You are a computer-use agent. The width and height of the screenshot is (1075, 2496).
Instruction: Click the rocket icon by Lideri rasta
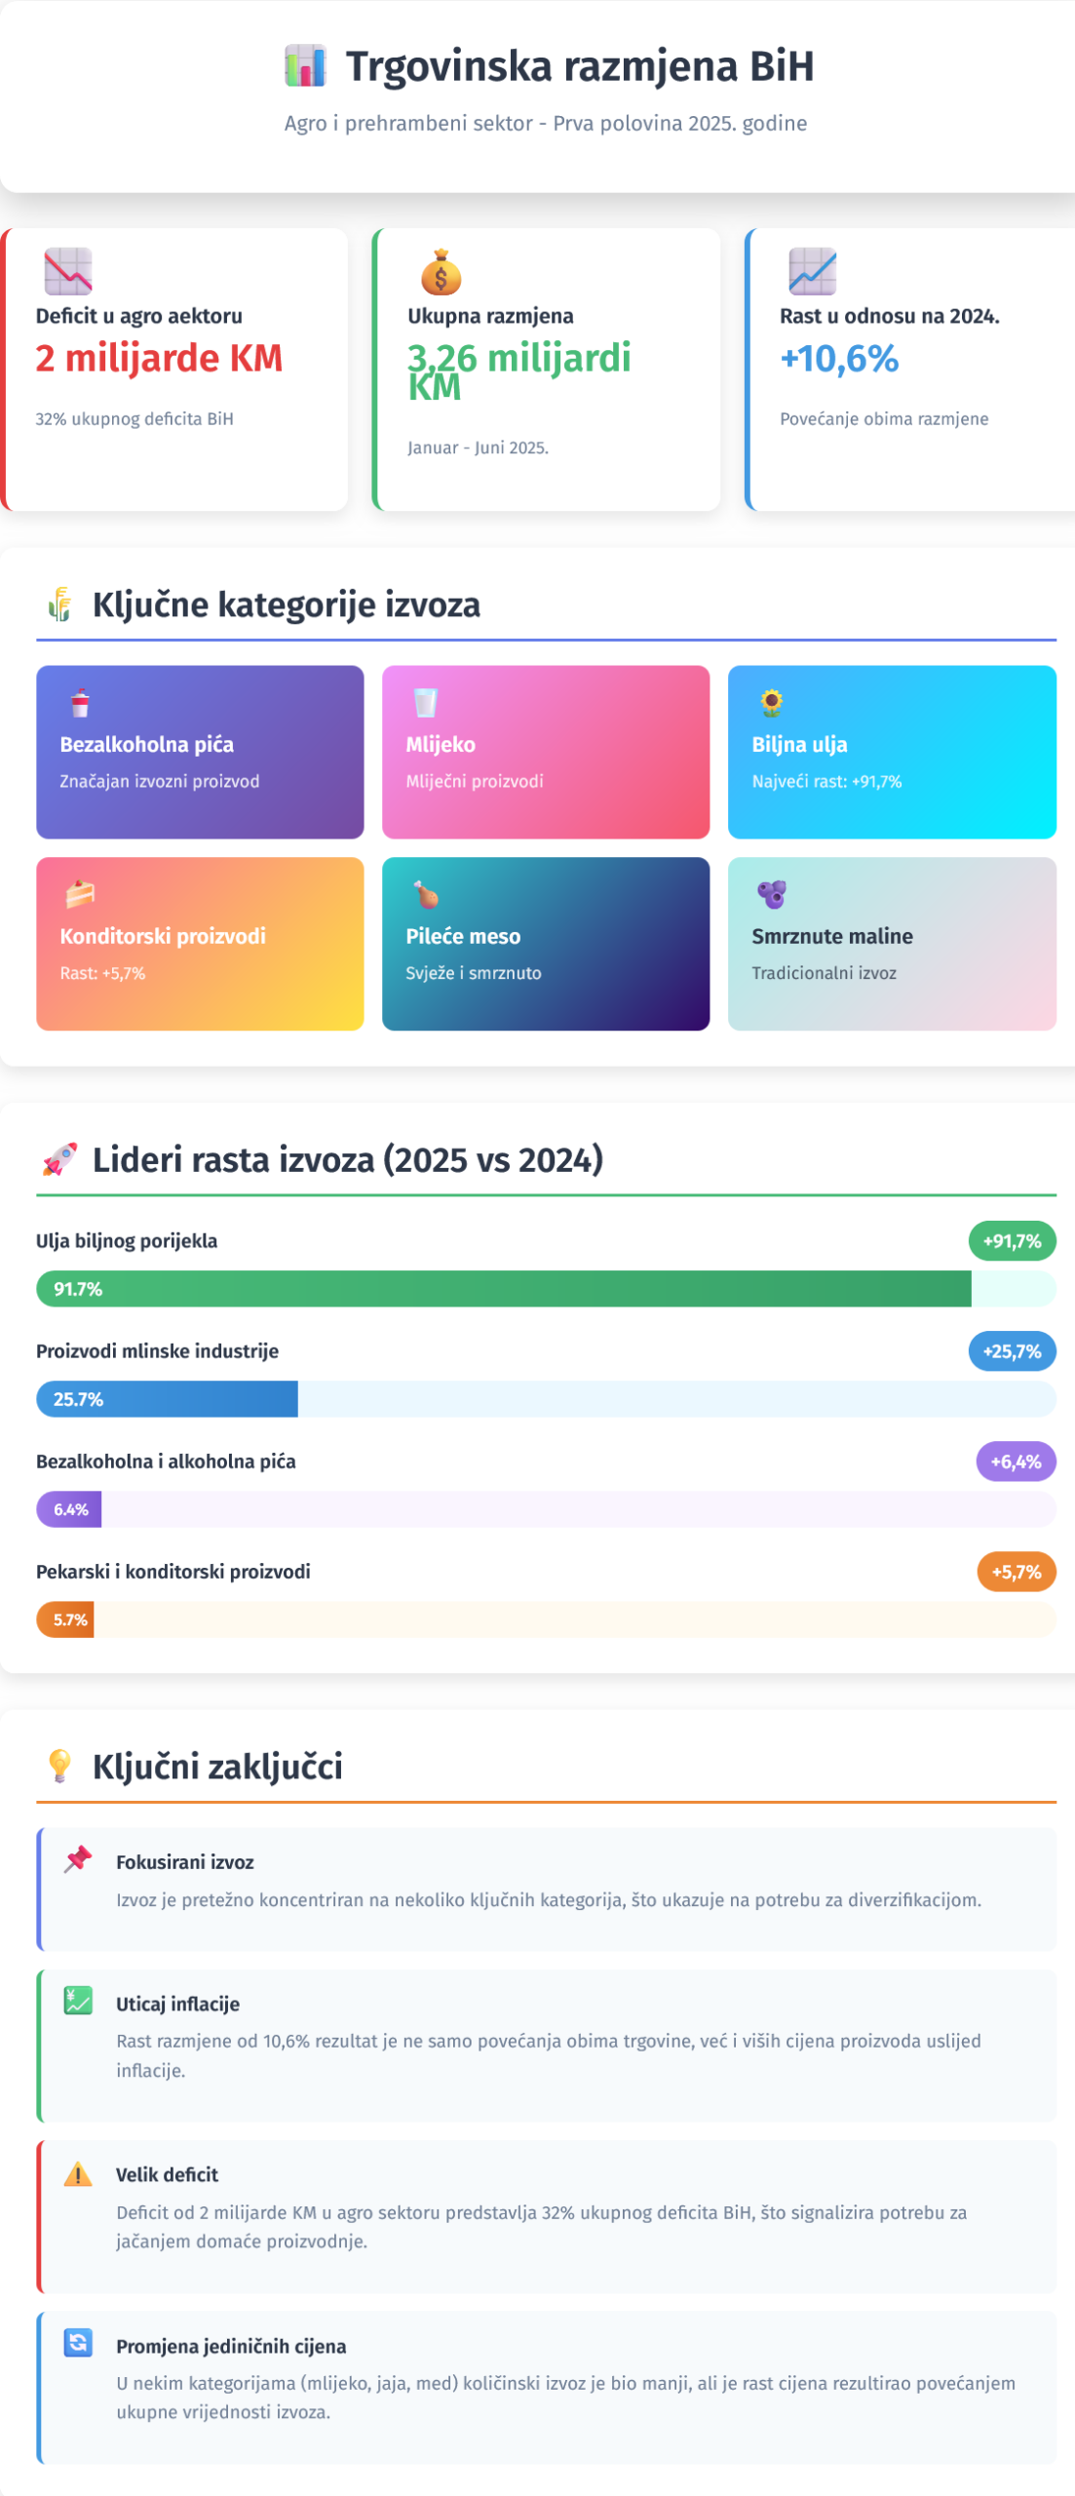(x=59, y=1159)
